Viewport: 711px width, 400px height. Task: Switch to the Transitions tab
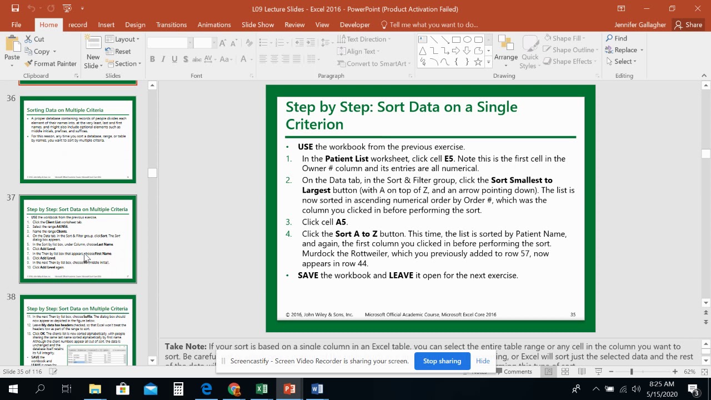click(x=171, y=24)
